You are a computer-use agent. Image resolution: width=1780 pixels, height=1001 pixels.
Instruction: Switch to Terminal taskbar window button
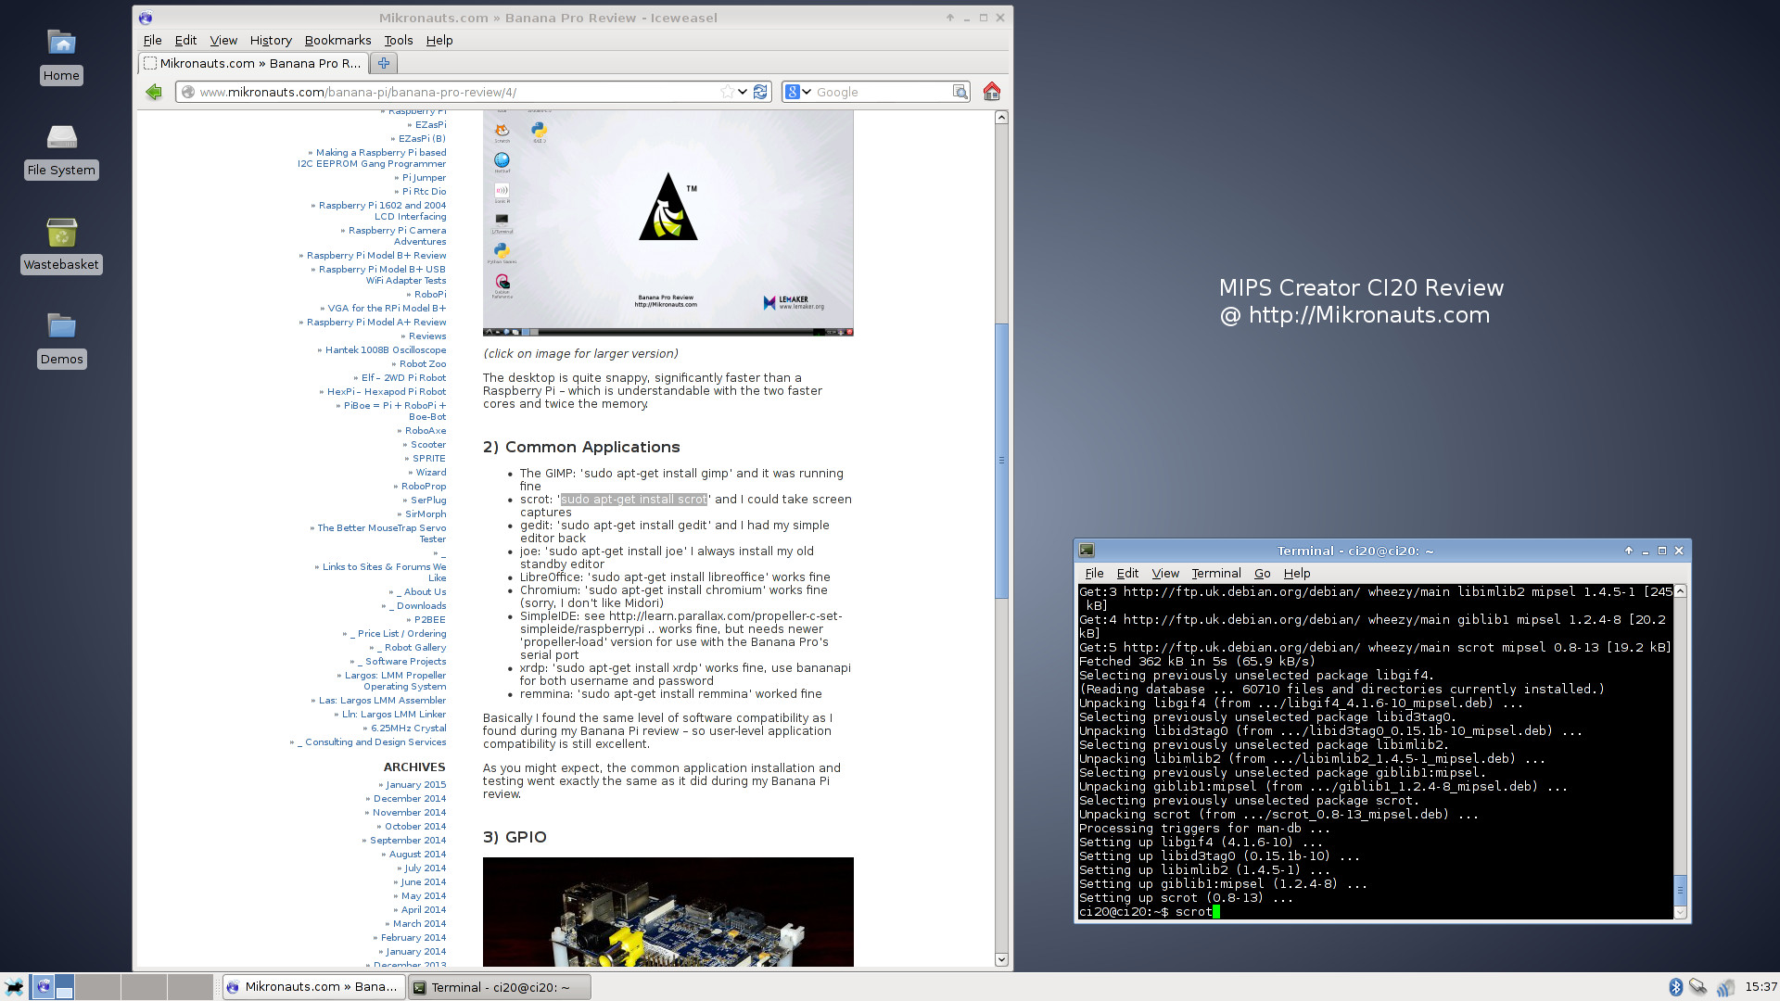500,987
